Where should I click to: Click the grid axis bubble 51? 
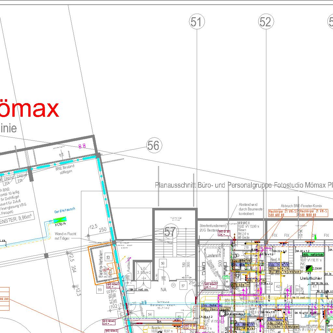pos(197,22)
